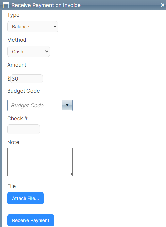Click the dialog title text
166x227 pixels.
tap(46, 5)
